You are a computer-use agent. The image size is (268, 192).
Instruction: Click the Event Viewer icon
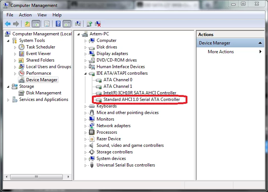(x=22, y=54)
